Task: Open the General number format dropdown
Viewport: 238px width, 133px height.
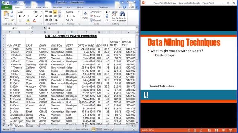Action: [78, 12]
